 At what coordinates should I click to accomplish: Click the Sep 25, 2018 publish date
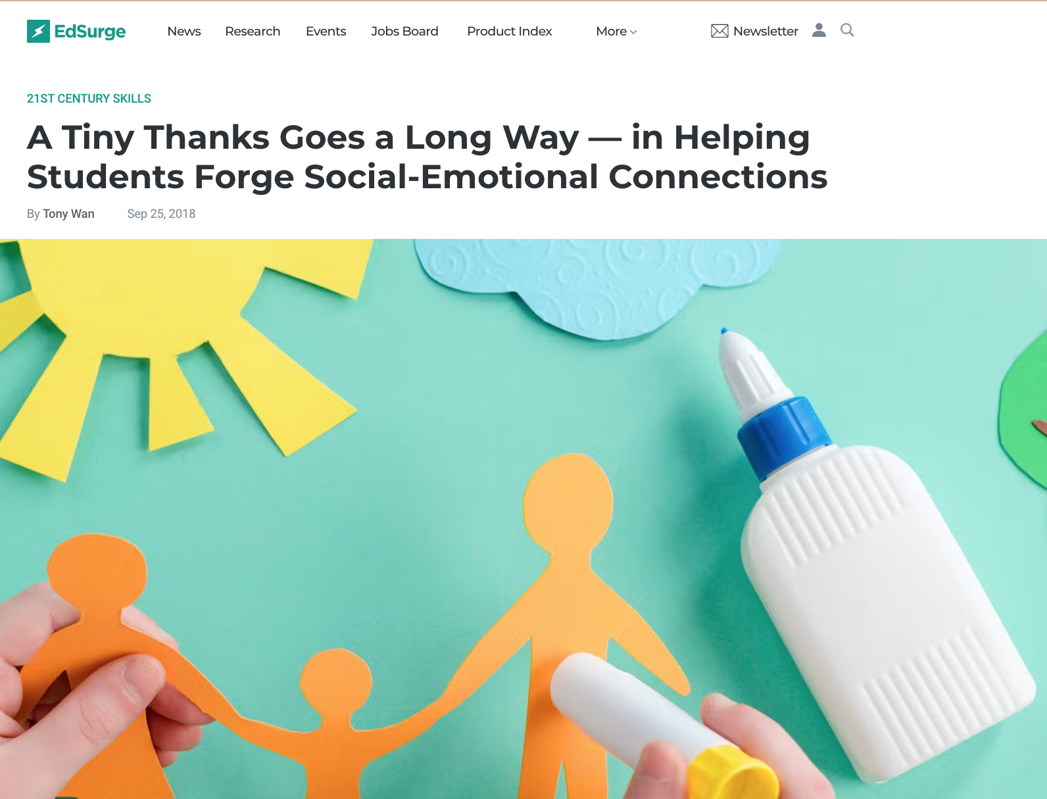click(x=161, y=214)
